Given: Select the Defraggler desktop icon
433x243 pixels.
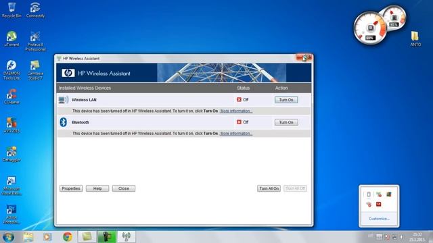Looking at the screenshot, I should (x=12, y=154).
